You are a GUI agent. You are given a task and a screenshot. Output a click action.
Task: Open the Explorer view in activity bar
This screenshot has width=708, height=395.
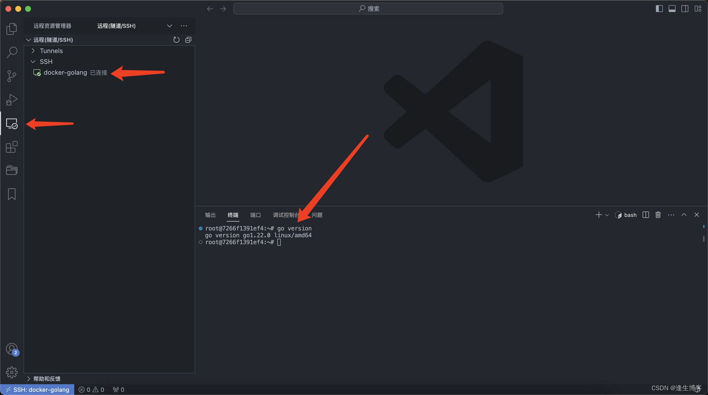point(12,29)
